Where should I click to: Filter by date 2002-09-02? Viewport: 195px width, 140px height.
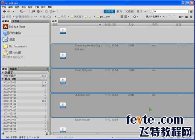24,85
